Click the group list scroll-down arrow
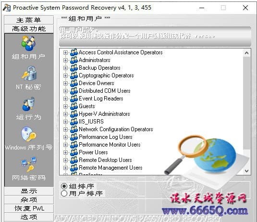The image size is (257, 222). tap(247, 171)
